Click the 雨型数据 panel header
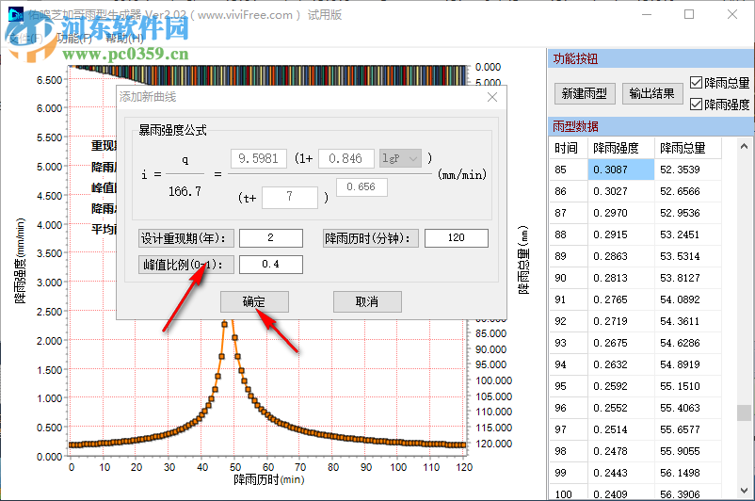Screen dimensions: 755x501 click(651, 126)
